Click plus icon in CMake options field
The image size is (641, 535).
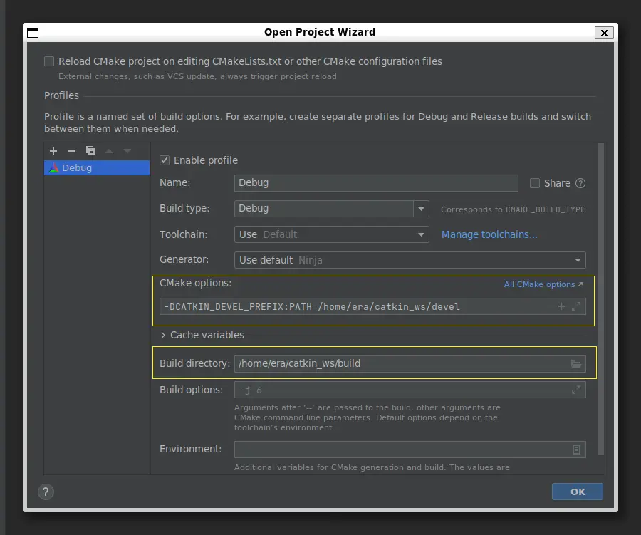coord(561,307)
